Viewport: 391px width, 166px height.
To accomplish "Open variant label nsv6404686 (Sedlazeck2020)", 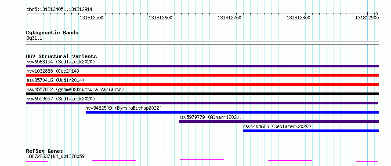I will [x=277, y=126].
